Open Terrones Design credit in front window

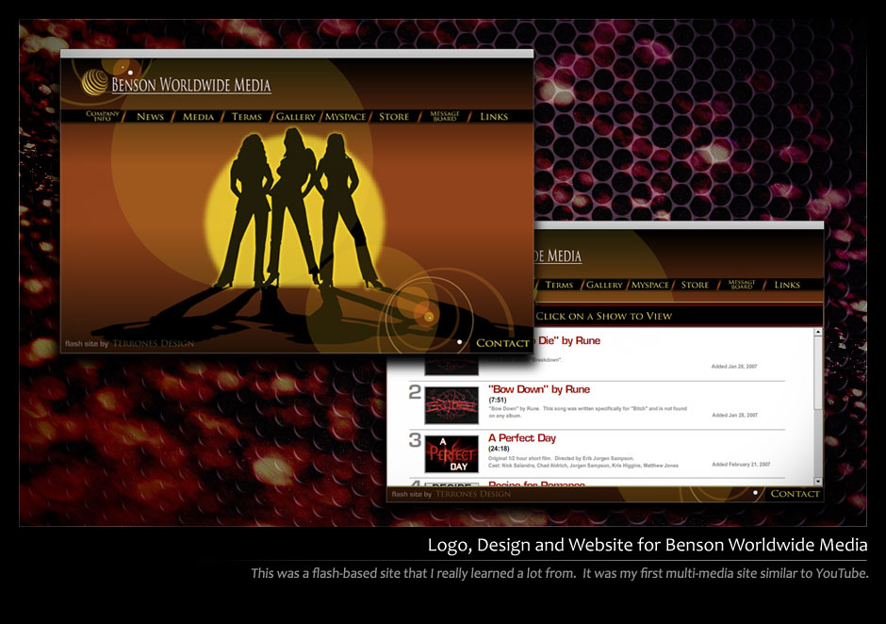(153, 344)
